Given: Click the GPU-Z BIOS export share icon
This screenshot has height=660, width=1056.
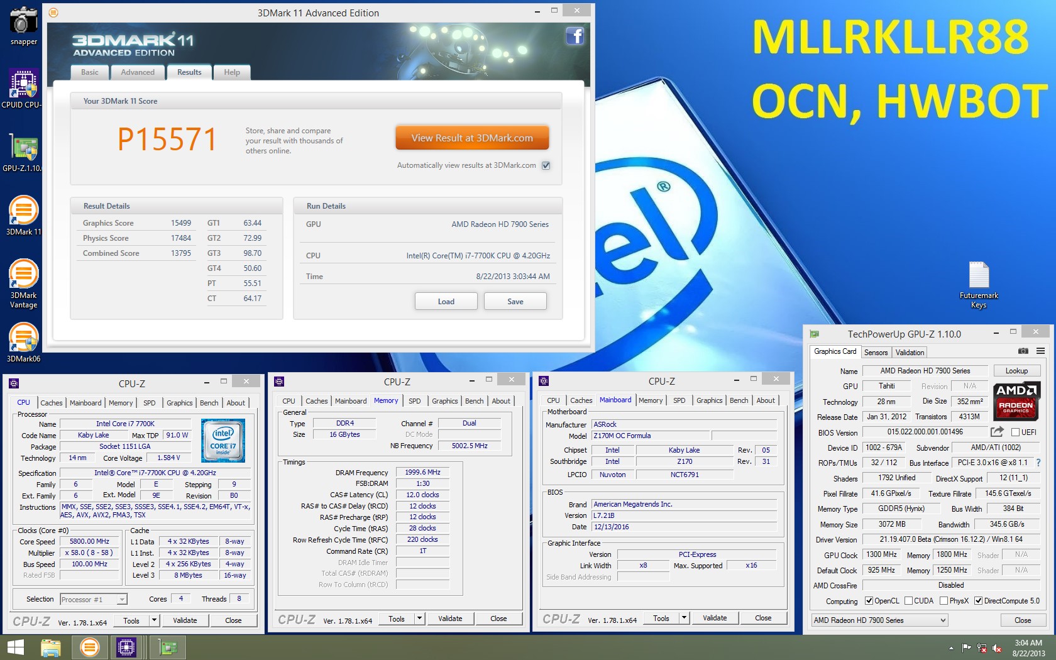Looking at the screenshot, I should pyautogui.click(x=997, y=432).
